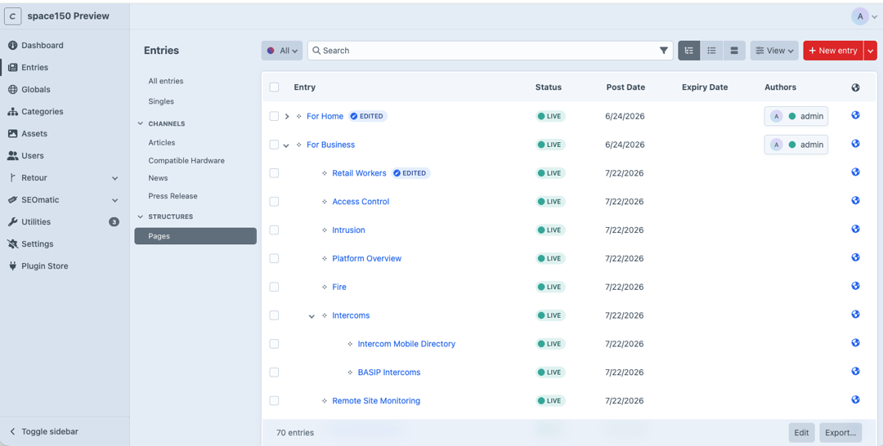Select News channel
The image size is (883, 446).
point(159,178)
